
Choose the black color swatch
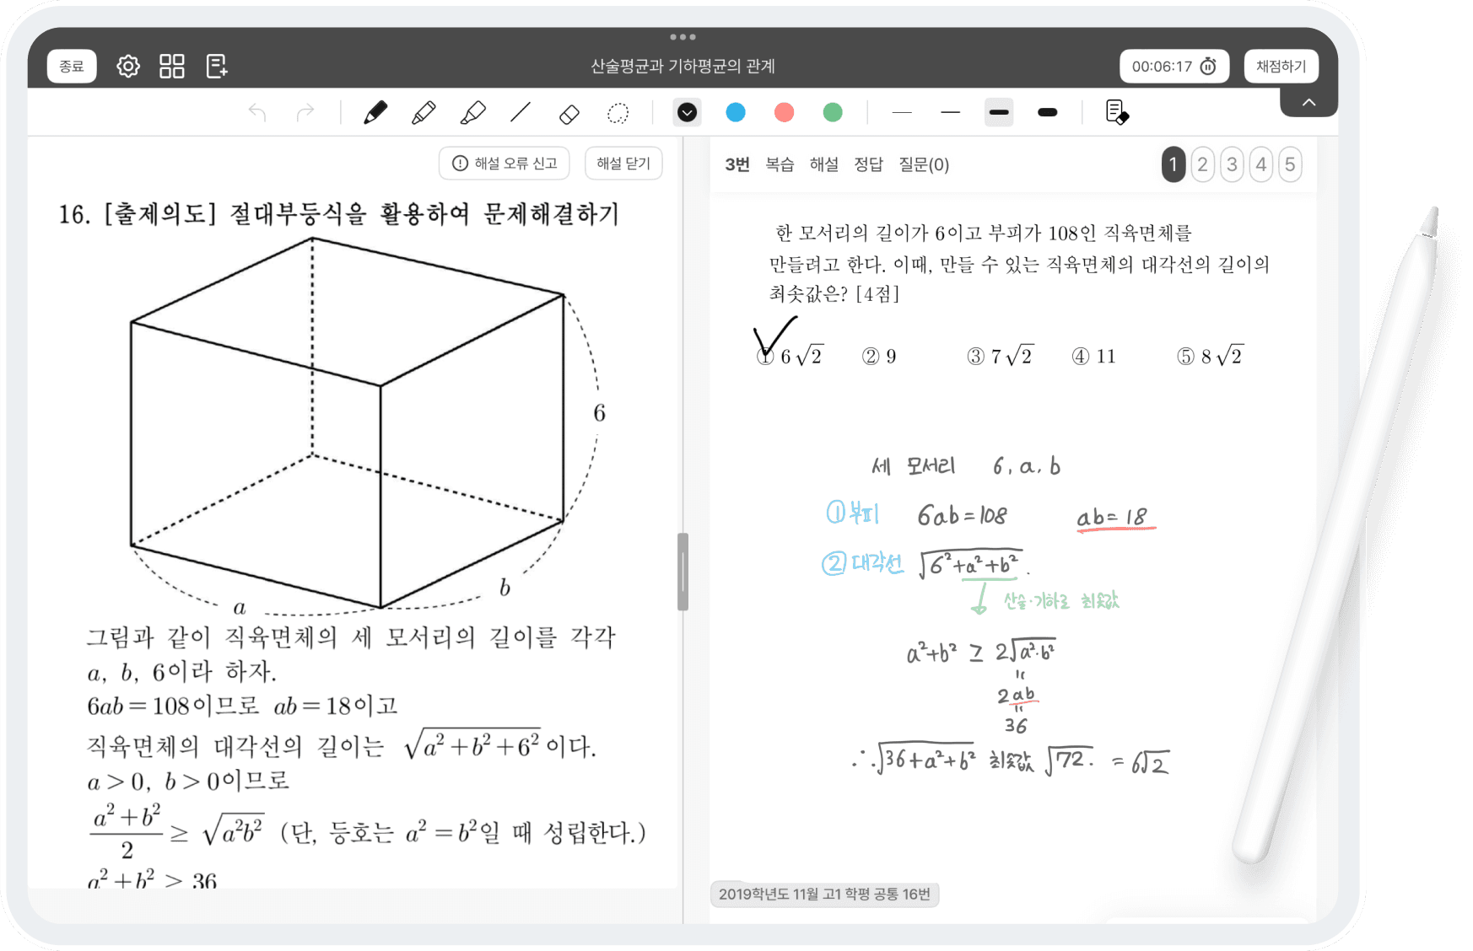click(688, 112)
